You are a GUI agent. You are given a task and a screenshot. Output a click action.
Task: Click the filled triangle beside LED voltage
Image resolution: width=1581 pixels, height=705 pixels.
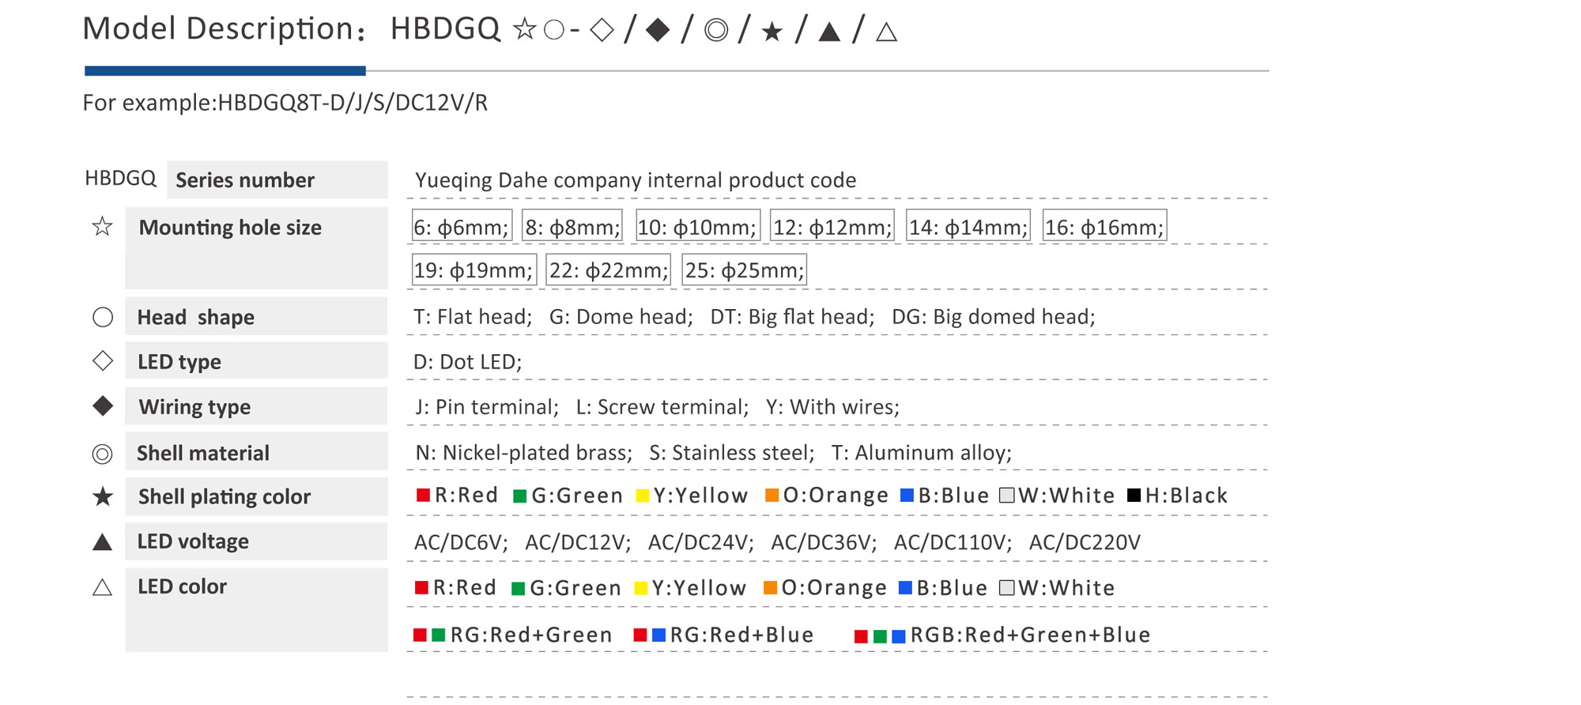102,542
